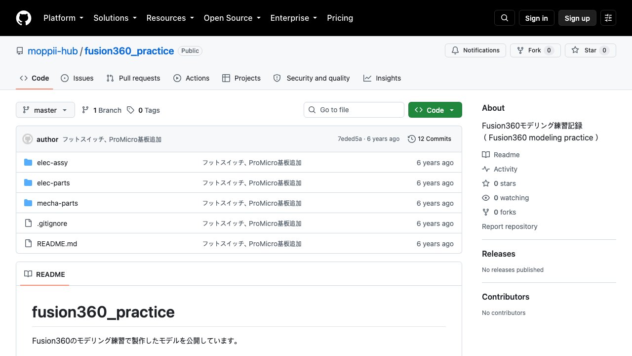The width and height of the screenshot is (632, 356).
Task: Click the pulse icon next to Activity
Action: (x=486, y=169)
